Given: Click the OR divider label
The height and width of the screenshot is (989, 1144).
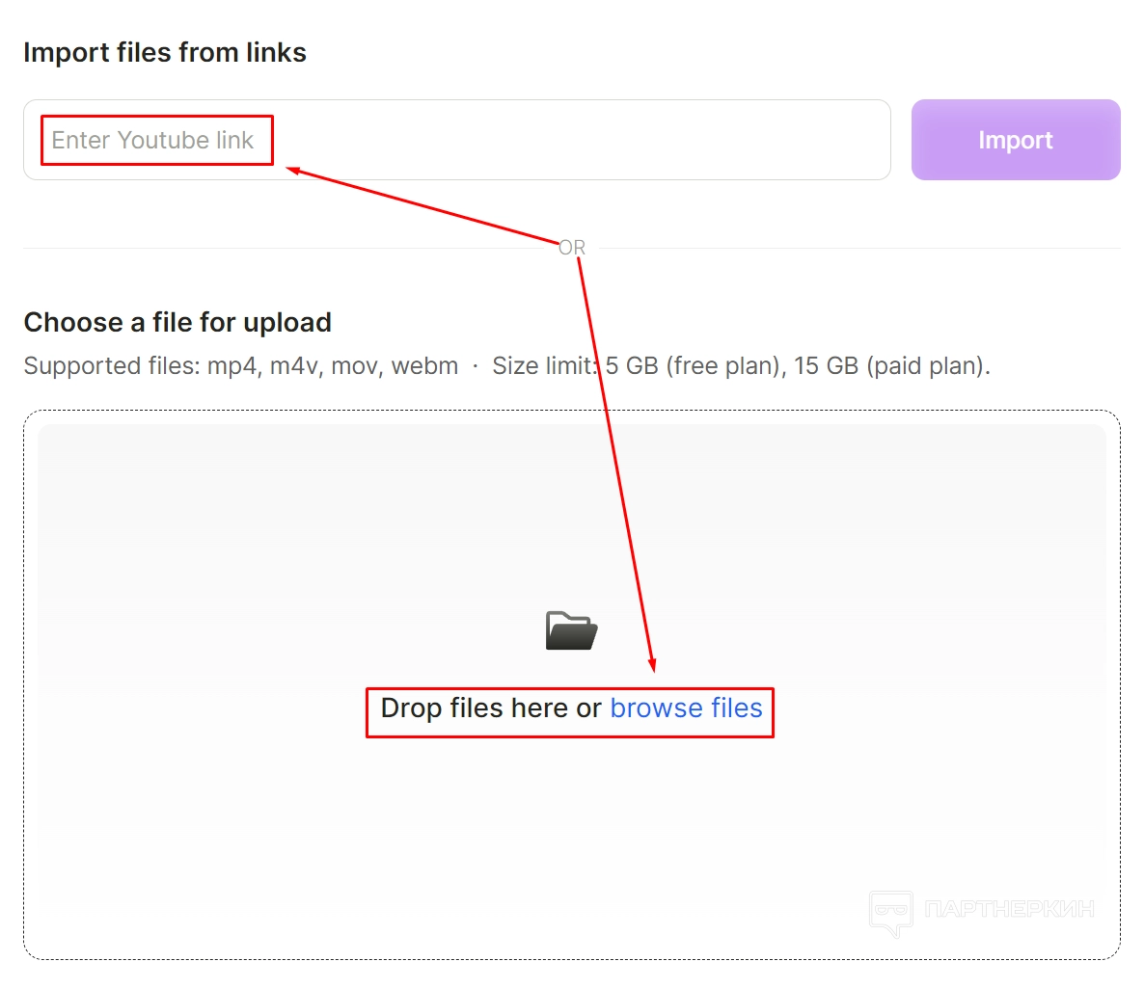Looking at the screenshot, I should tap(572, 248).
